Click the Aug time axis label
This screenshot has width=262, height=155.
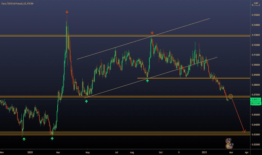point(132,152)
